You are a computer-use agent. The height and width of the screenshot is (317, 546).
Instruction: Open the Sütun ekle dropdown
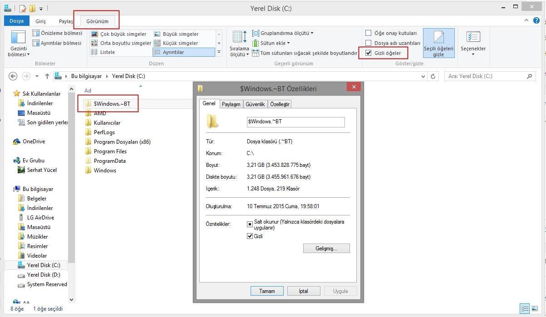coord(288,43)
